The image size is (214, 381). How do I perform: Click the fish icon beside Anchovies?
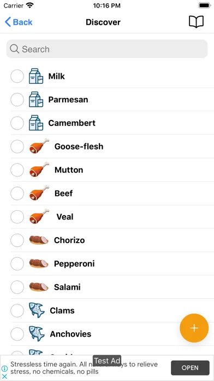37,333
